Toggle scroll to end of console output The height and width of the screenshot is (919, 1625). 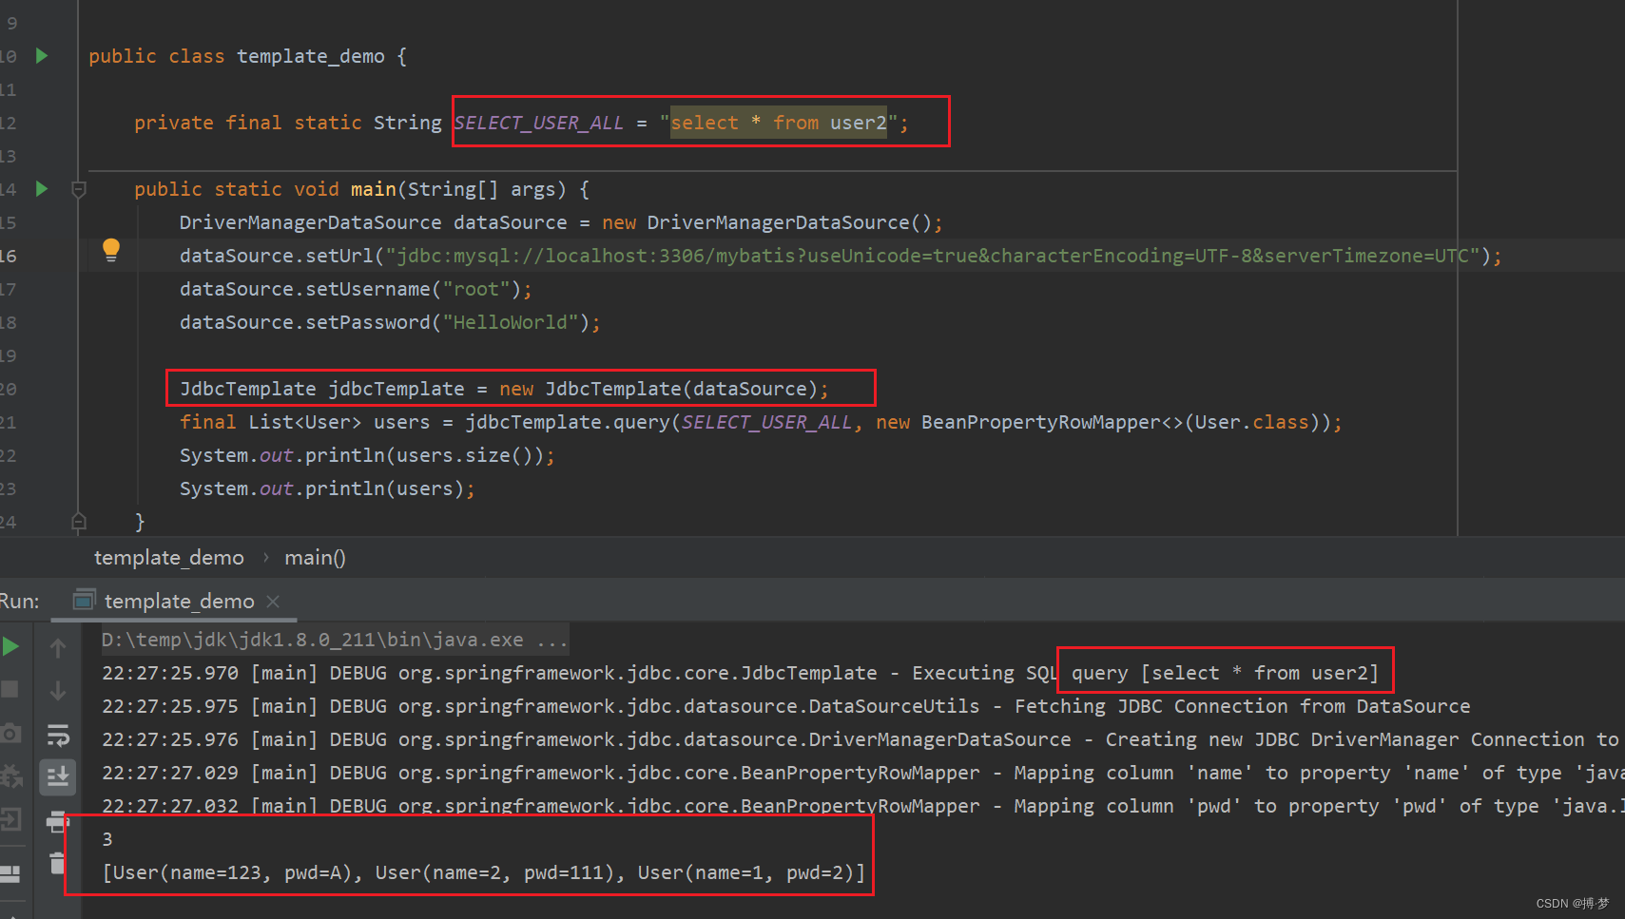click(58, 776)
